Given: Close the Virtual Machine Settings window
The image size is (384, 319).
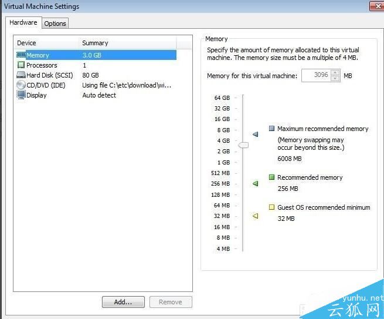Looking at the screenshot, I should pos(376,6).
